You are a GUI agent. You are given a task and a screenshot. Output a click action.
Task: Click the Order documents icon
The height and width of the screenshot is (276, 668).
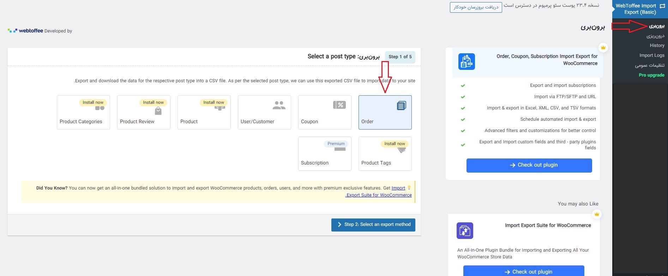pos(402,105)
